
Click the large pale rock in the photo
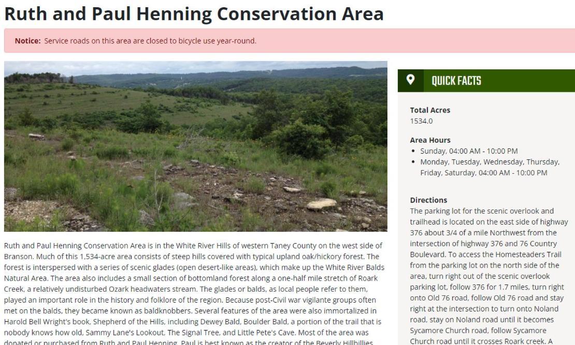click(x=322, y=204)
